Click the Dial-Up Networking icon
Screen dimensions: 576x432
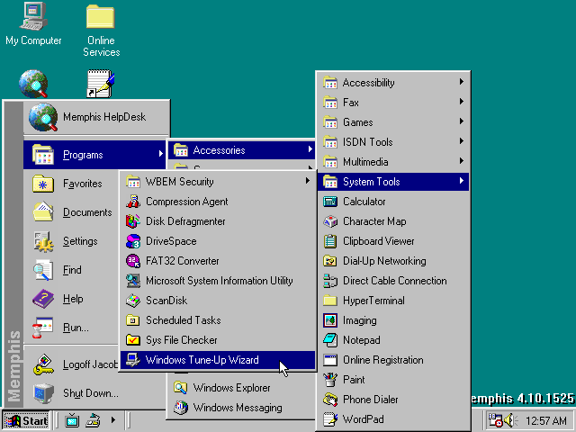tap(330, 261)
